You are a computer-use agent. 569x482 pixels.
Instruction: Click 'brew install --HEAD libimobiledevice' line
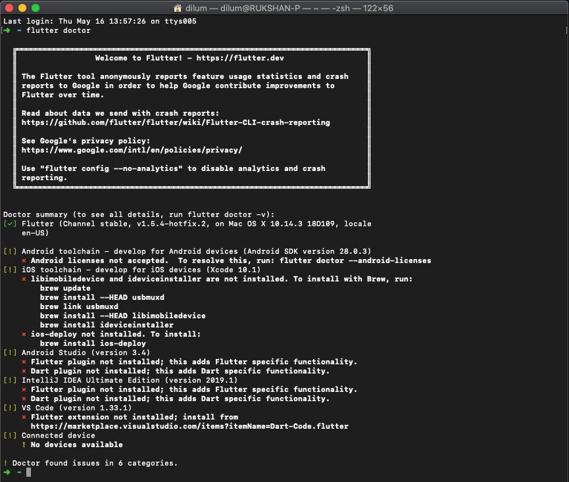click(x=122, y=316)
